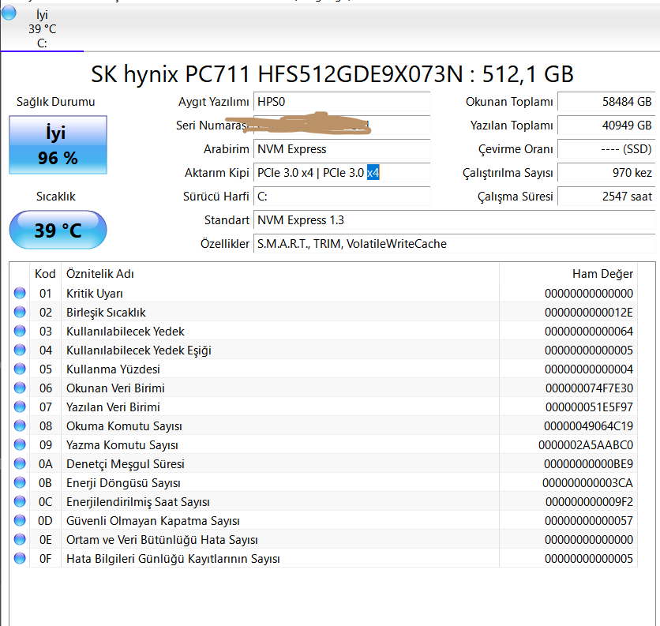
Task: Click raw value 0000000000012E
Action: (x=588, y=313)
